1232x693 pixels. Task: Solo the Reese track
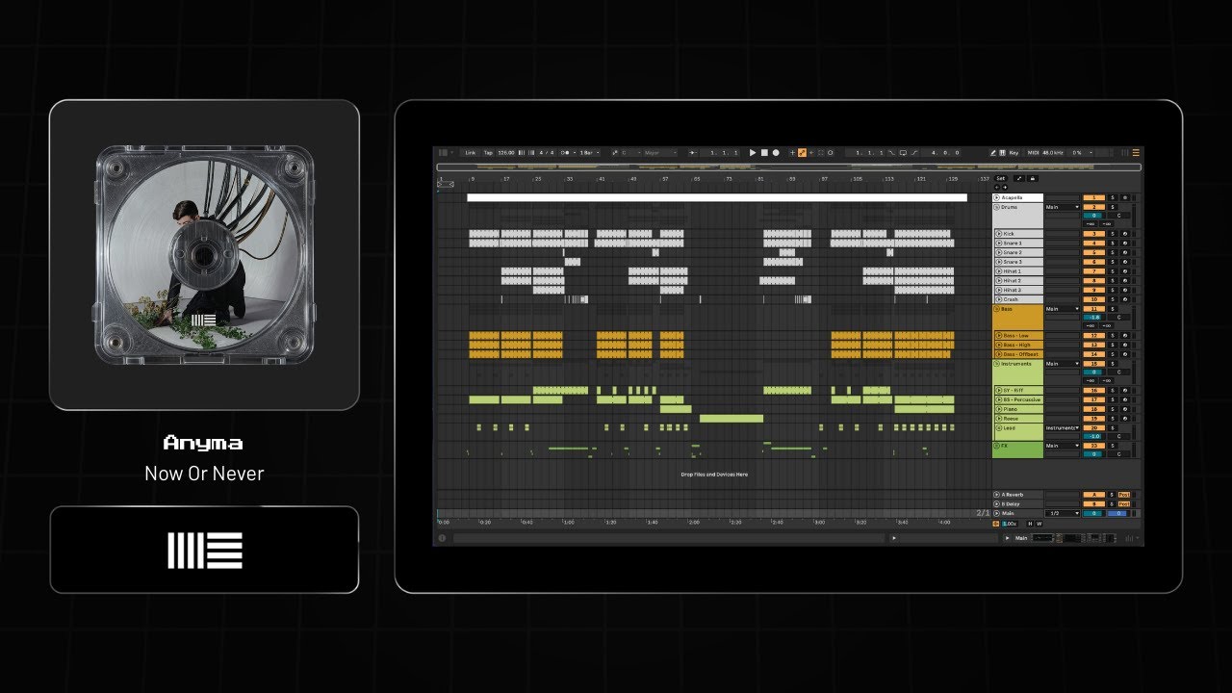point(1113,419)
